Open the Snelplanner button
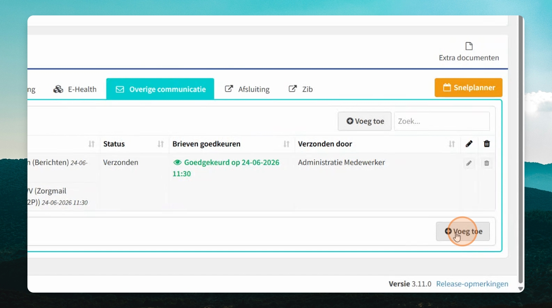Image resolution: width=552 pixels, height=308 pixels. 468,87
